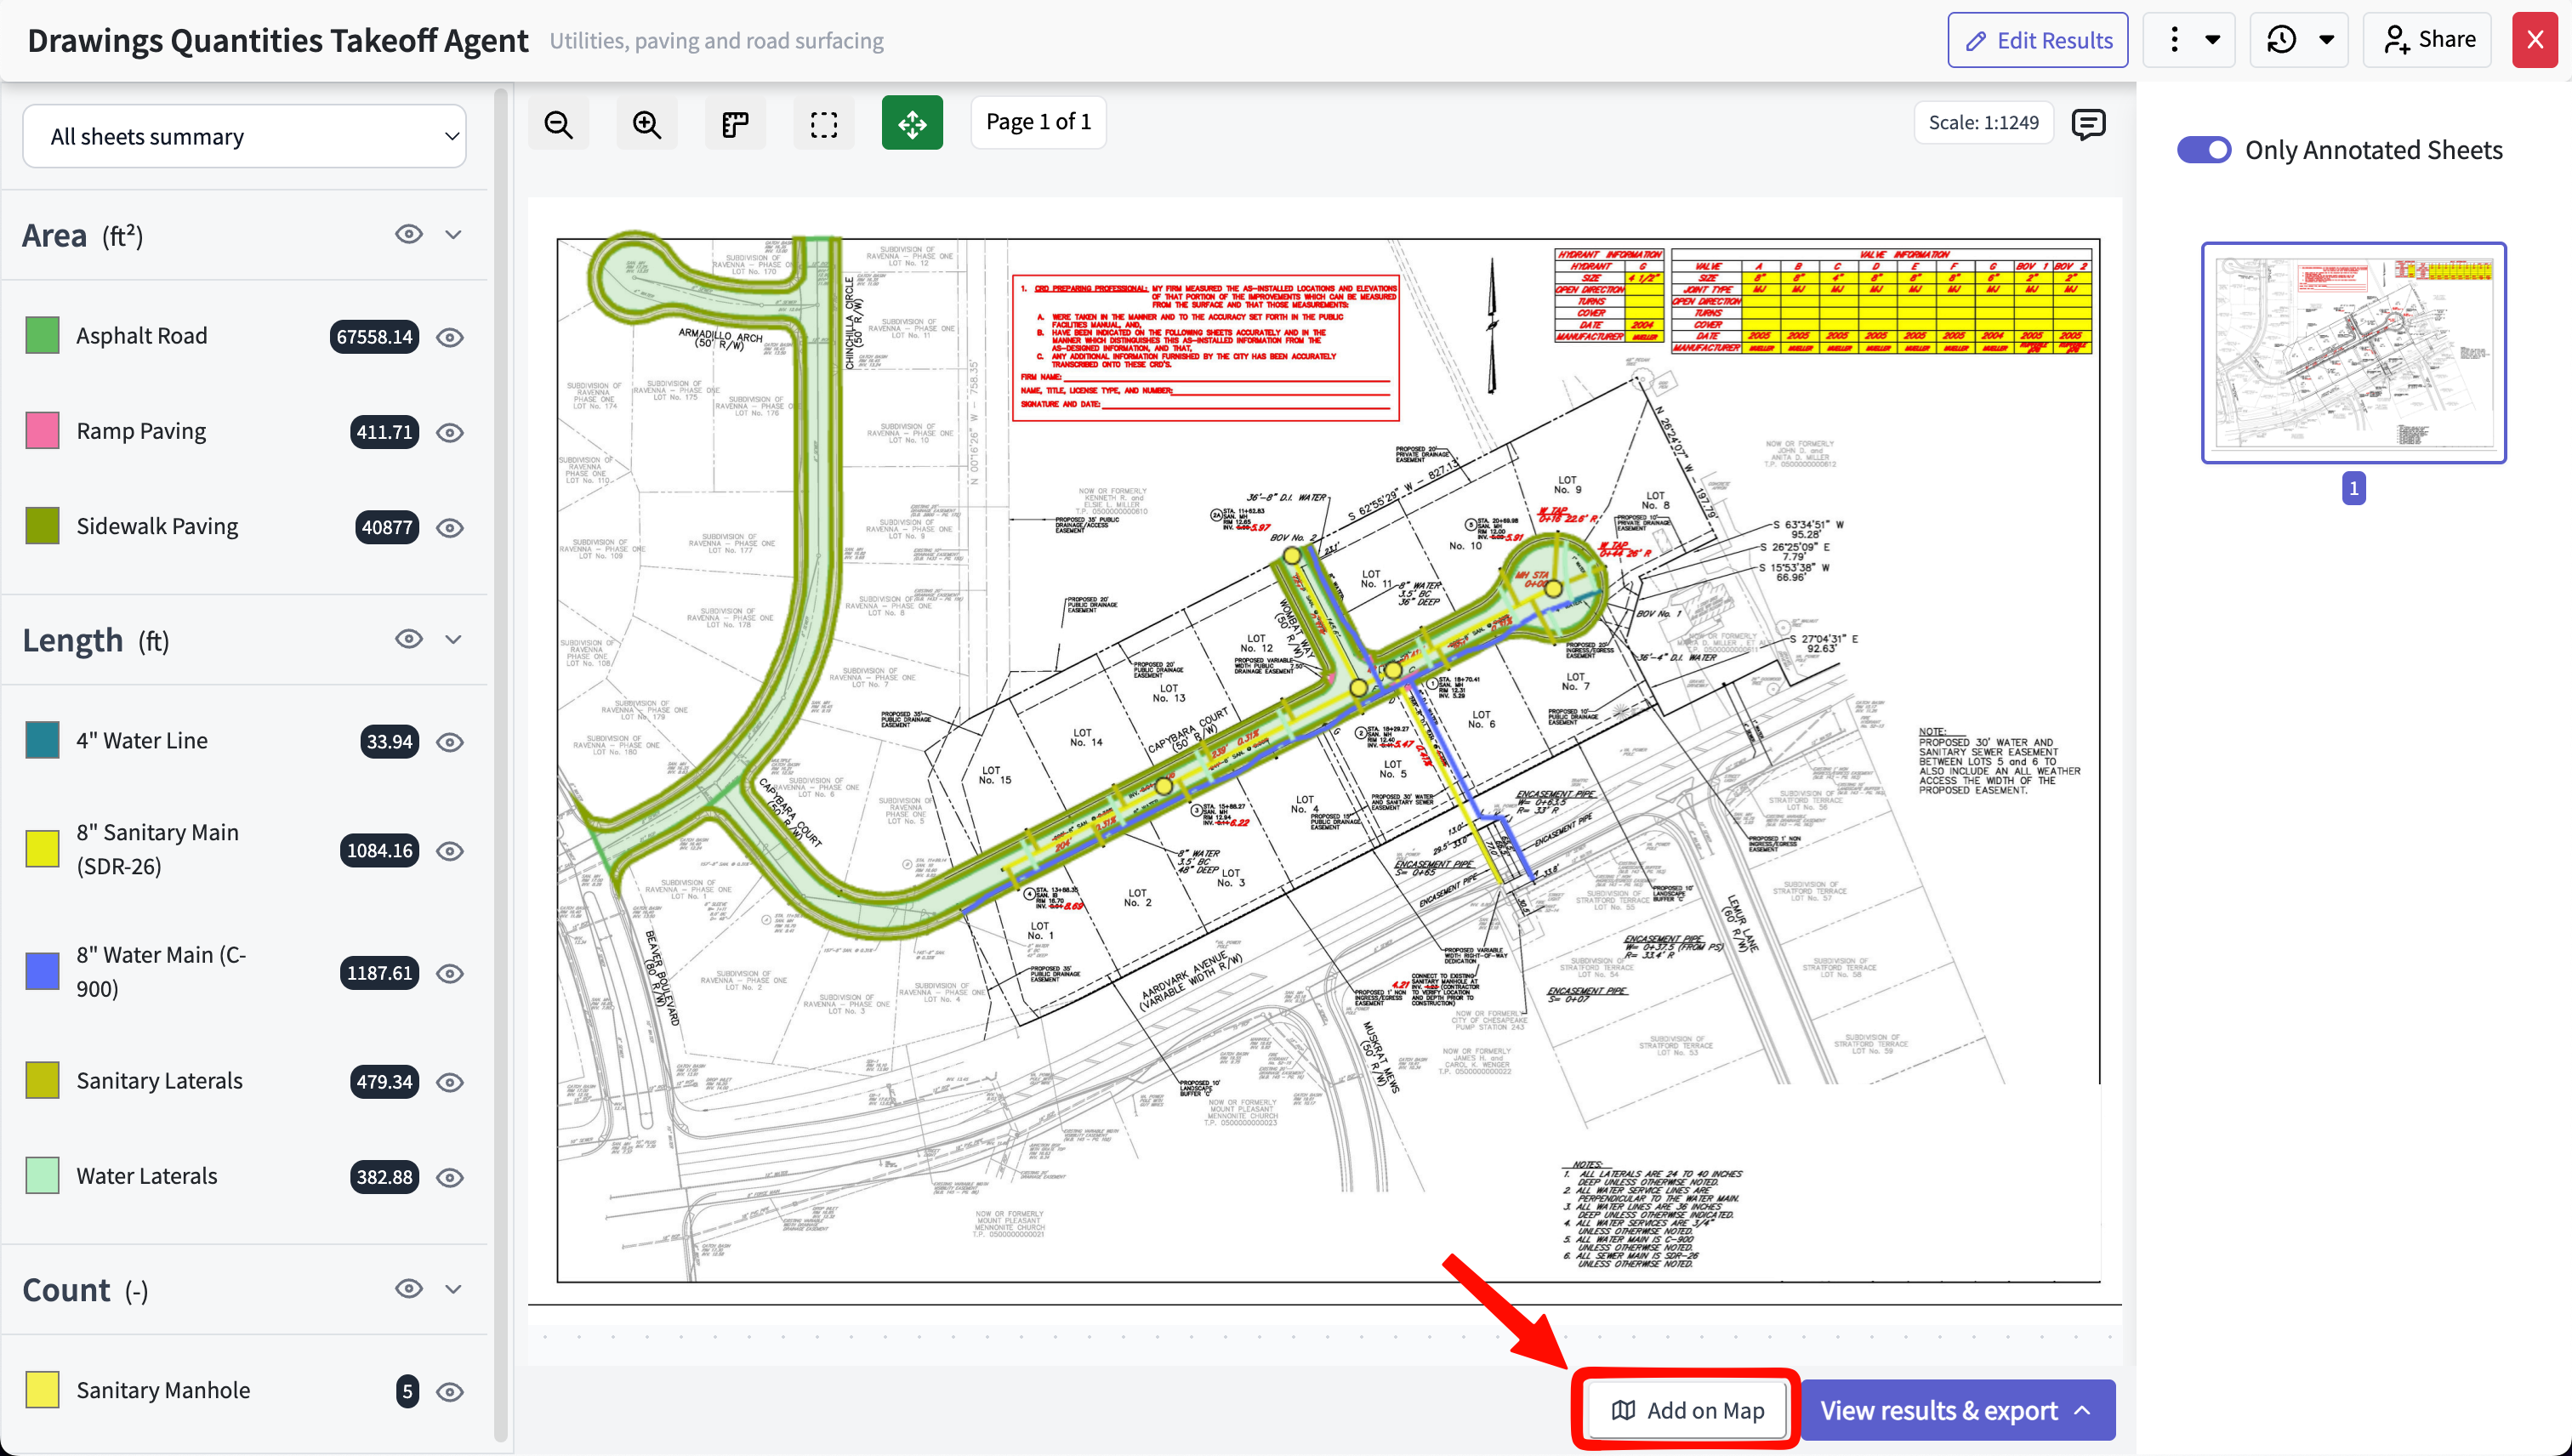Click the 1187.61 Water Main value

pyautogui.click(x=379, y=973)
